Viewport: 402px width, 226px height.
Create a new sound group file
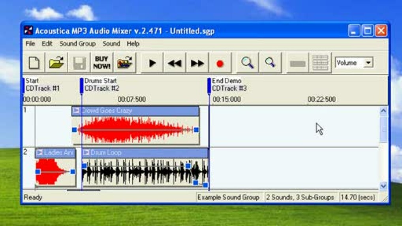35,63
